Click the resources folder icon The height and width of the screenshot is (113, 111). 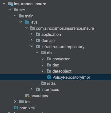coord(27,96)
